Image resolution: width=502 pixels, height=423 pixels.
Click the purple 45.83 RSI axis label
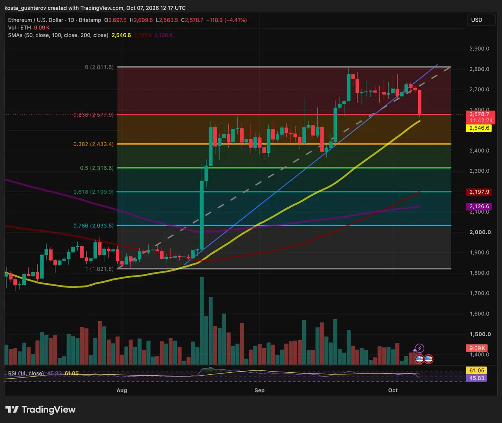476,378
